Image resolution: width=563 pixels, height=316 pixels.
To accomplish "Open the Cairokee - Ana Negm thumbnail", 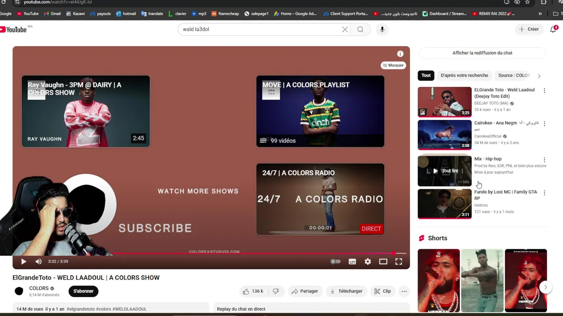I will (444, 135).
